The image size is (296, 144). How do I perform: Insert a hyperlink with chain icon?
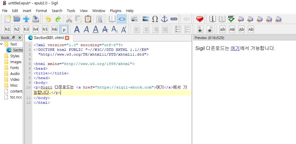174,19
